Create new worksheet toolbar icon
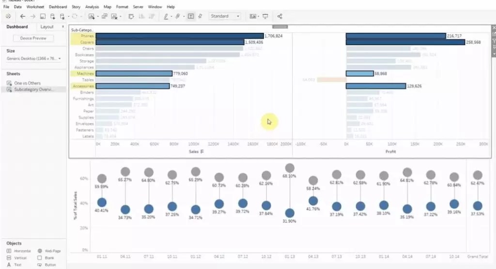 (92, 16)
